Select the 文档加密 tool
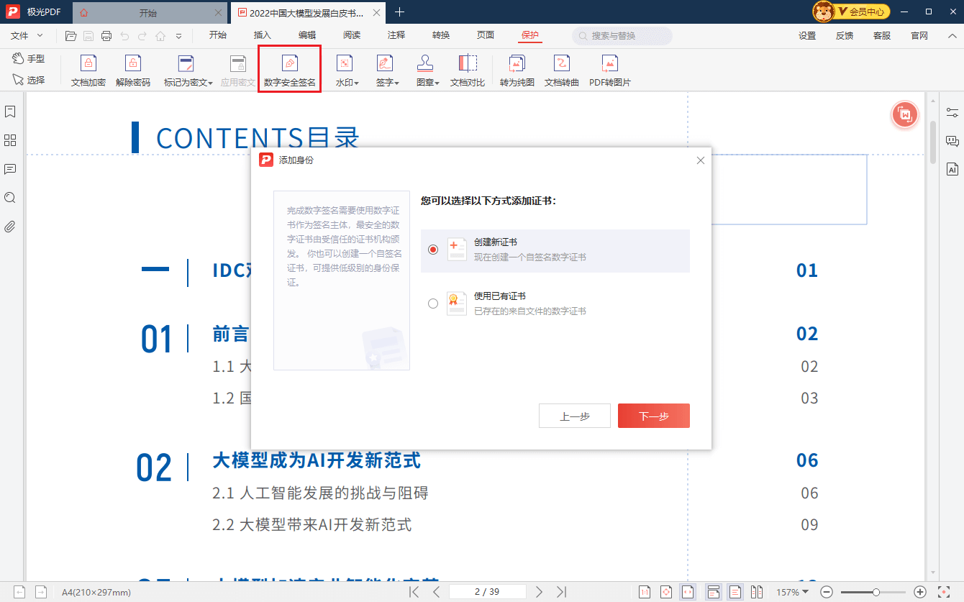Screen dimensions: 964x602 (88, 68)
